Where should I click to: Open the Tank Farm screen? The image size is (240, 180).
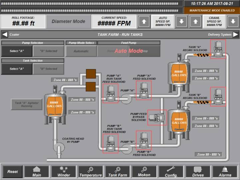coord(118,172)
